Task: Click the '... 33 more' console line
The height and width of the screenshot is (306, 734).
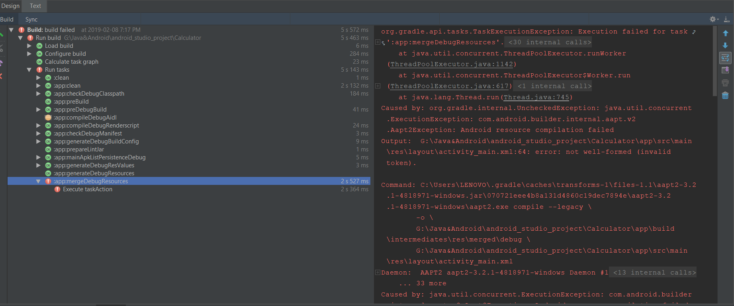Action: [423, 283]
